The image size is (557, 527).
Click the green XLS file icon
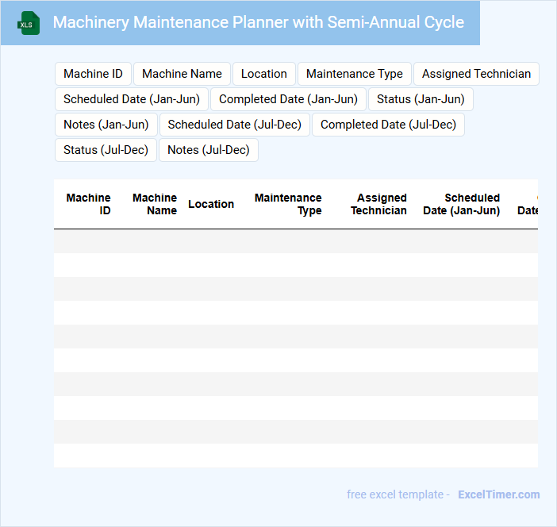click(29, 23)
